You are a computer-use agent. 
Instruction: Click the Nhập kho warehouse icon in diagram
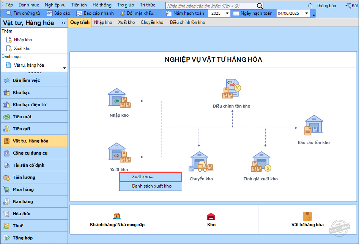coord(119,98)
